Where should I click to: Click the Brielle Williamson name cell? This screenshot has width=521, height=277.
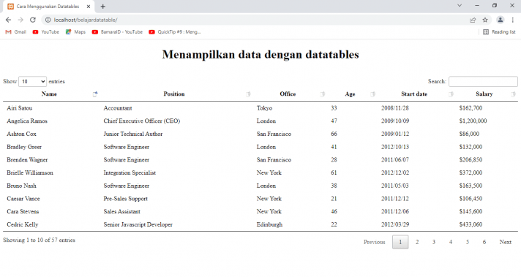(x=30, y=172)
